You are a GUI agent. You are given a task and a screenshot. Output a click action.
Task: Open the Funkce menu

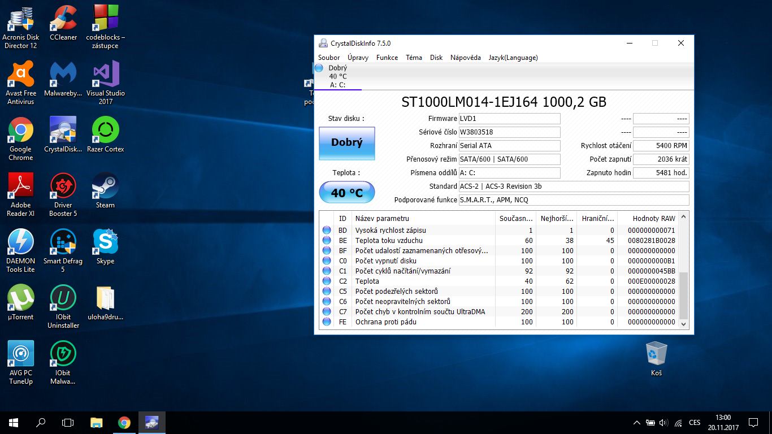(x=387, y=58)
